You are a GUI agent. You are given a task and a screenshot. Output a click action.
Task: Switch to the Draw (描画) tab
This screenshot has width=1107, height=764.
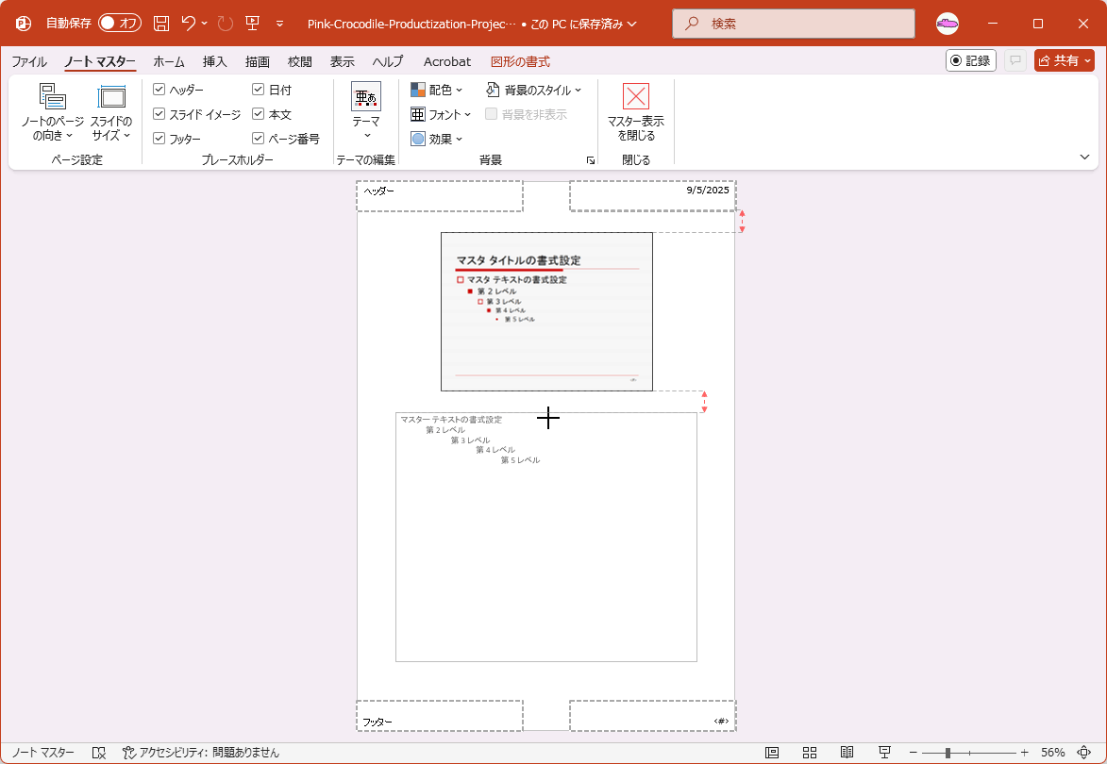coord(257,61)
